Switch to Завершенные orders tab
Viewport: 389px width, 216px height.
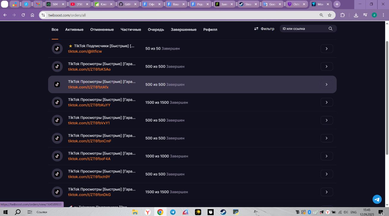pos(184,30)
